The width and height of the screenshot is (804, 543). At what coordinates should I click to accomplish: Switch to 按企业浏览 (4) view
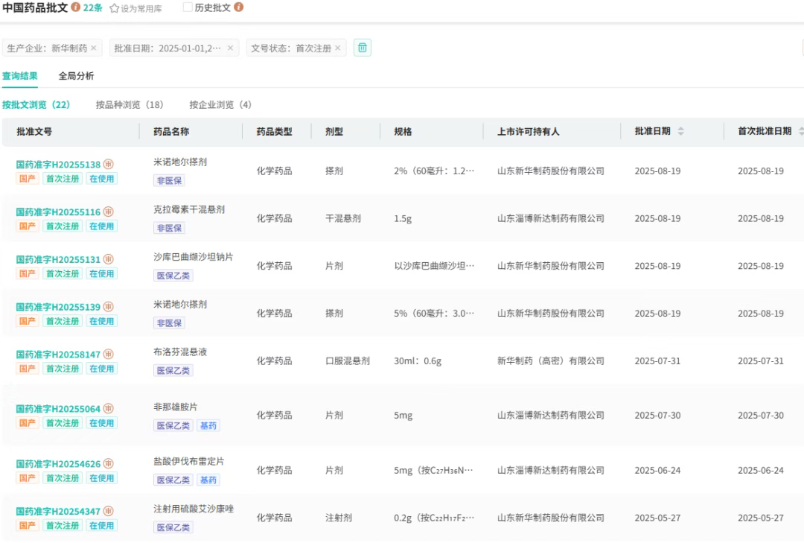click(220, 105)
